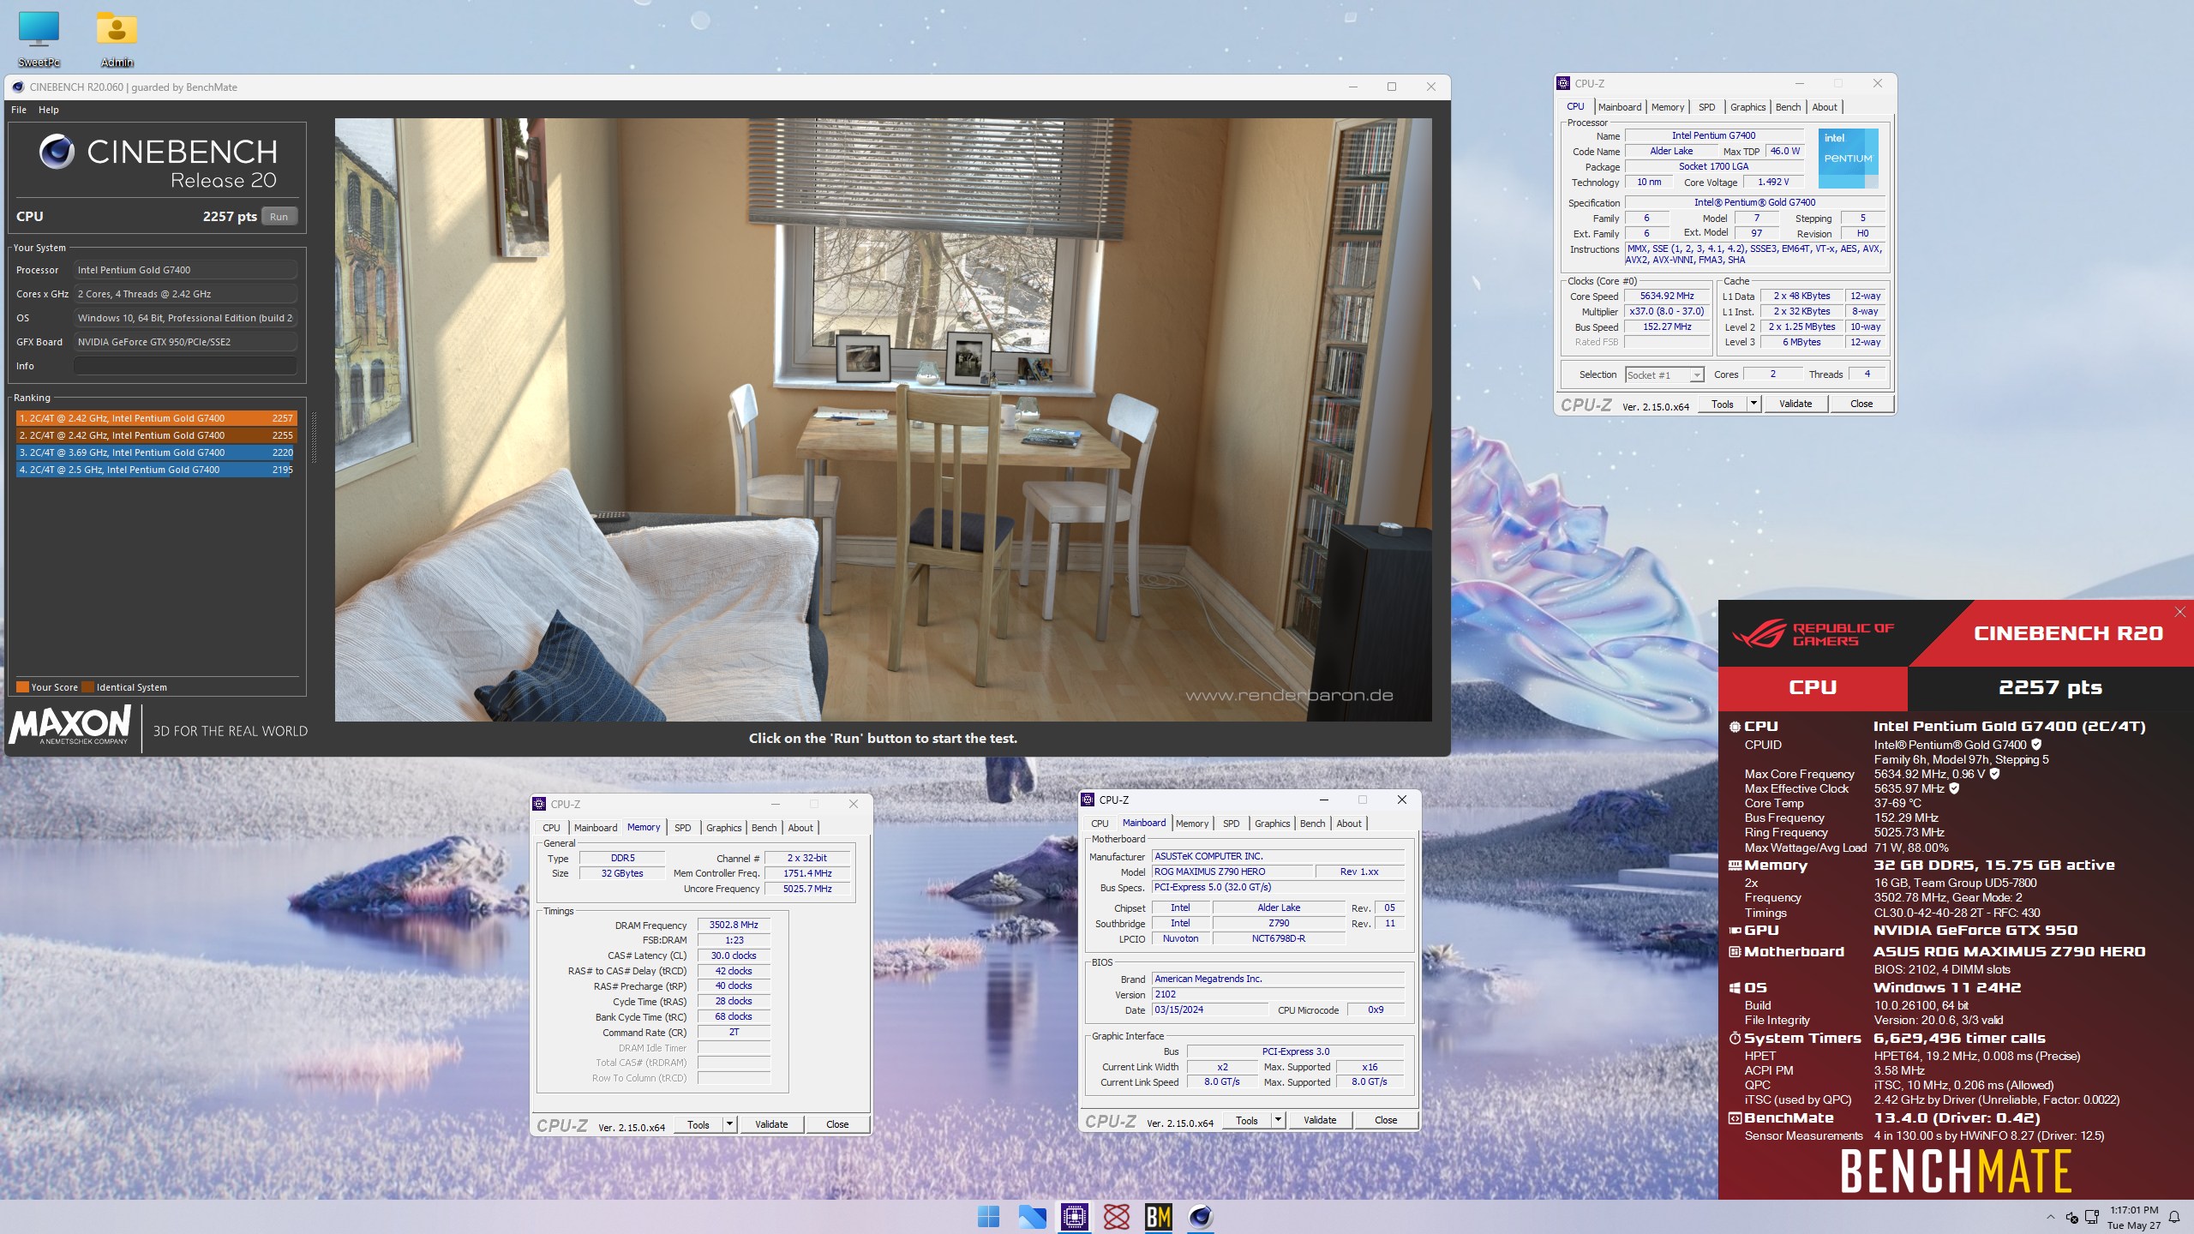This screenshot has width=2194, height=1234.
Task: Click CPU-Z icon in Memory window title
Action: coord(539,804)
